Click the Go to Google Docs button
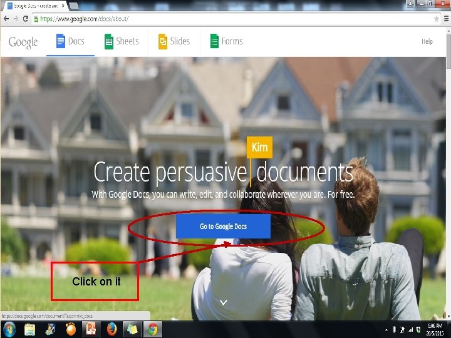This screenshot has height=338, width=451. [223, 226]
